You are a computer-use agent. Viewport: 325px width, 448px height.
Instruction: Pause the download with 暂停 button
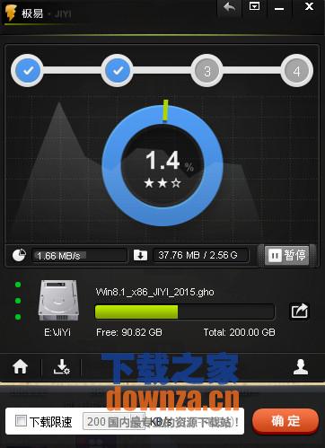[287, 255]
